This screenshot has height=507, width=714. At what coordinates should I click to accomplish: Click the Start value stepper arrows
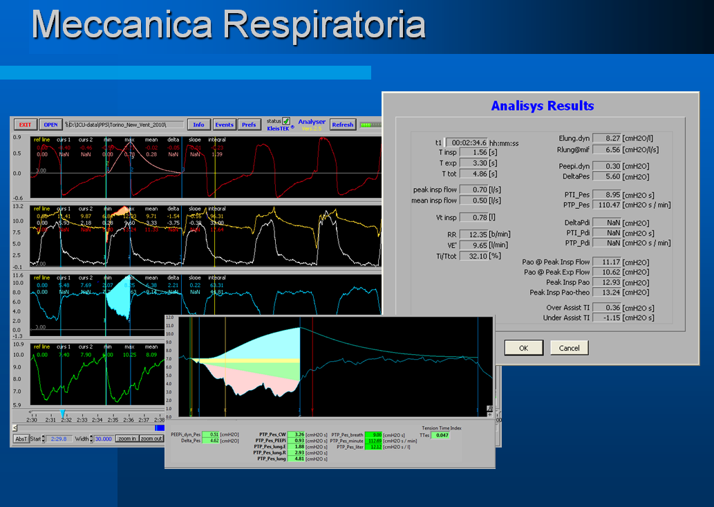[43, 439]
